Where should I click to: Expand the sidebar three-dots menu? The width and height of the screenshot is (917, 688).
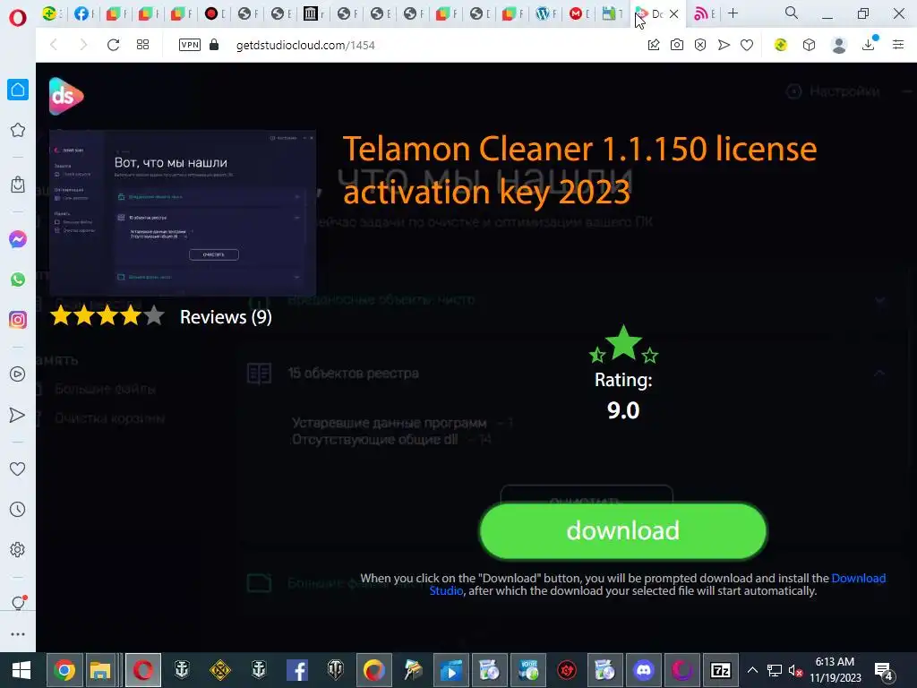18,634
